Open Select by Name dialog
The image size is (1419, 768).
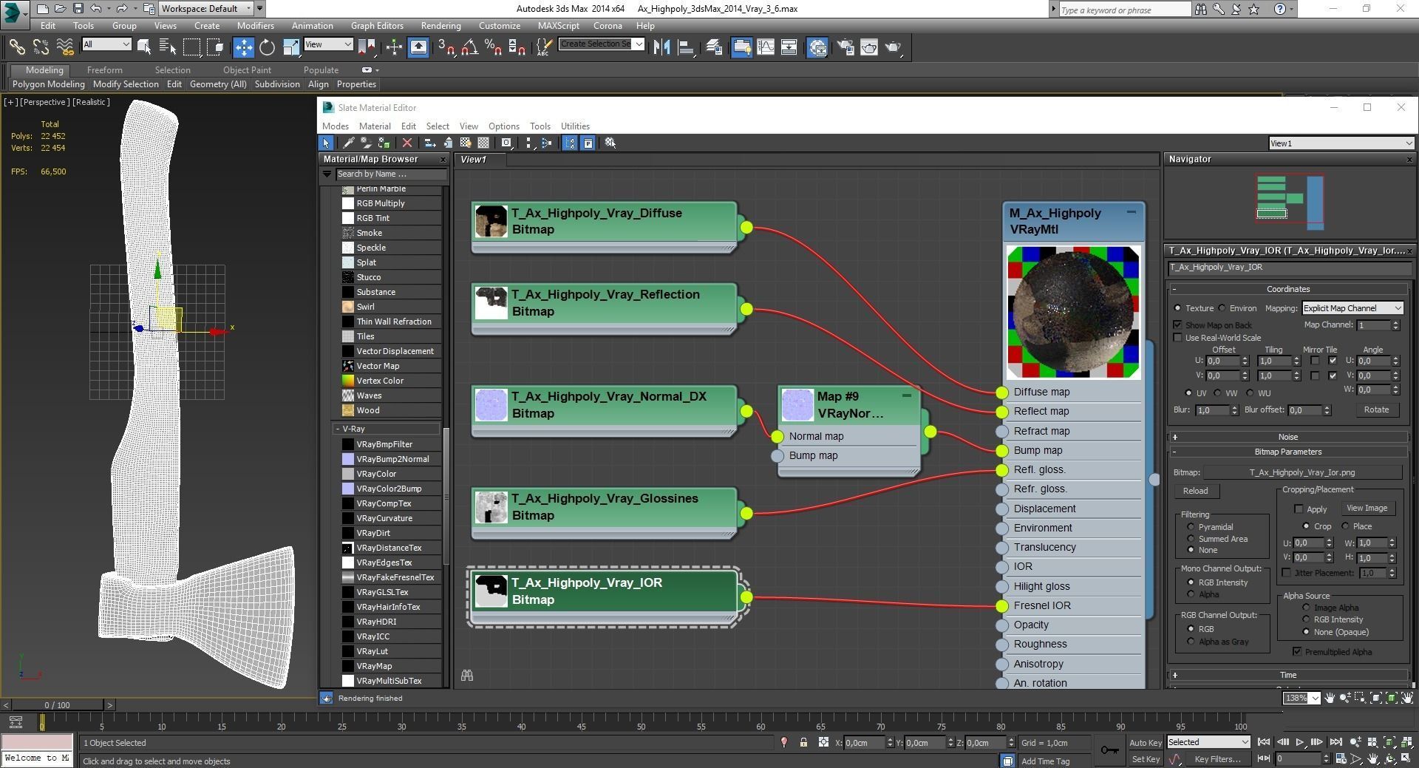[x=168, y=47]
